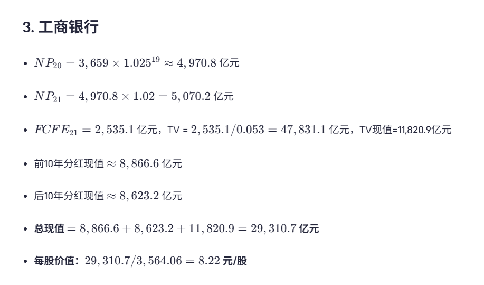484x285 pixels.
Task: Click the "前10年分红现值" label
Action: point(69,163)
